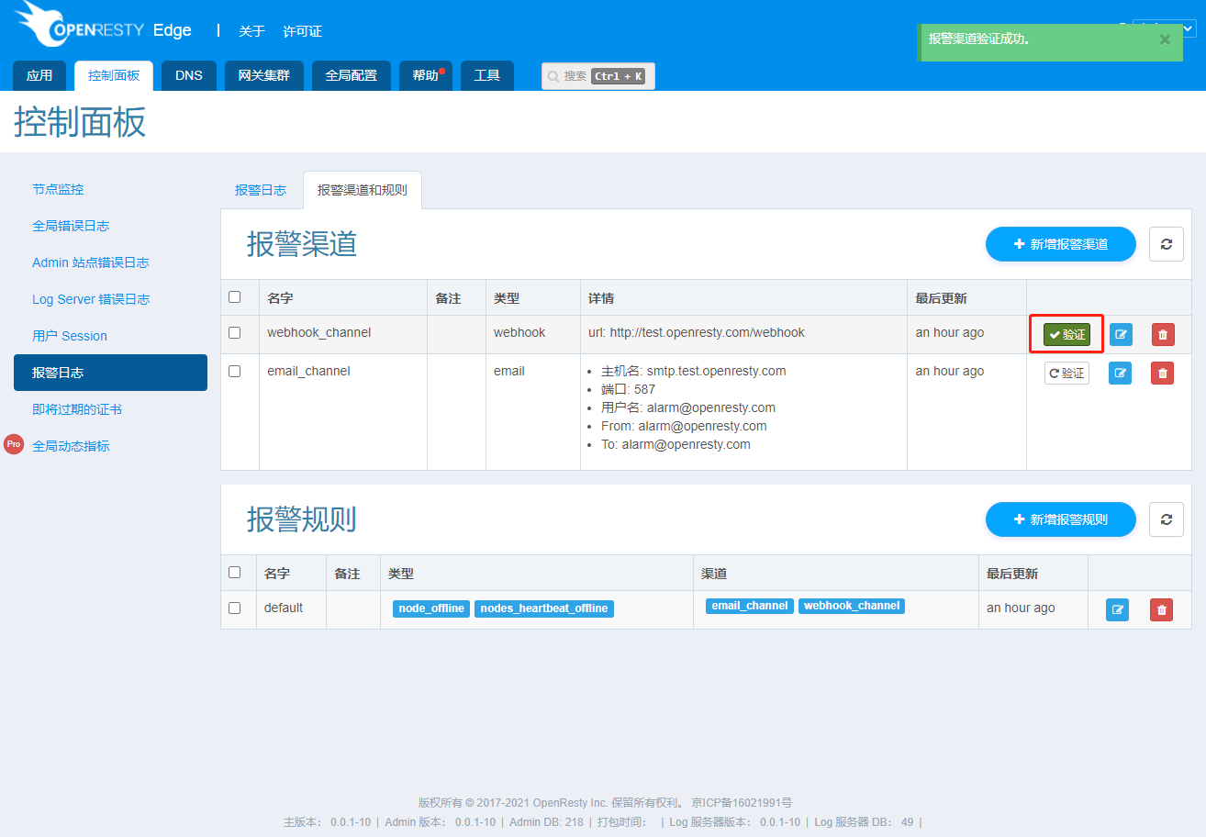Screen dimensions: 1206x837
Task: Click the webhook_channel name cell
Action: [x=319, y=332]
